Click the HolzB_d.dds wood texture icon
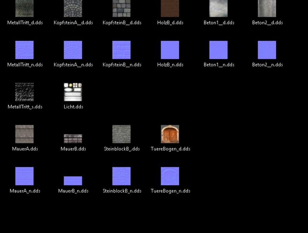Image resolution: width=308 pixels, height=233 pixels. click(170, 9)
